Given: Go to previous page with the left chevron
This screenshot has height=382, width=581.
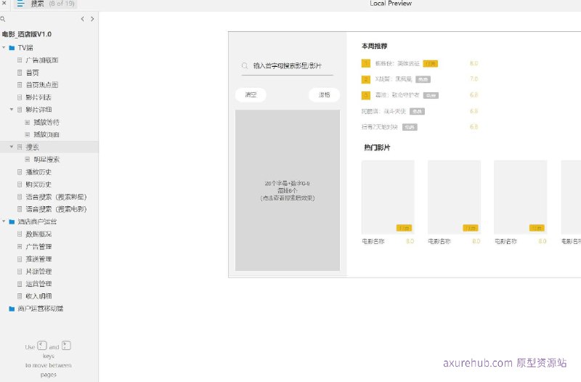Looking at the screenshot, I should (x=82, y=19).
